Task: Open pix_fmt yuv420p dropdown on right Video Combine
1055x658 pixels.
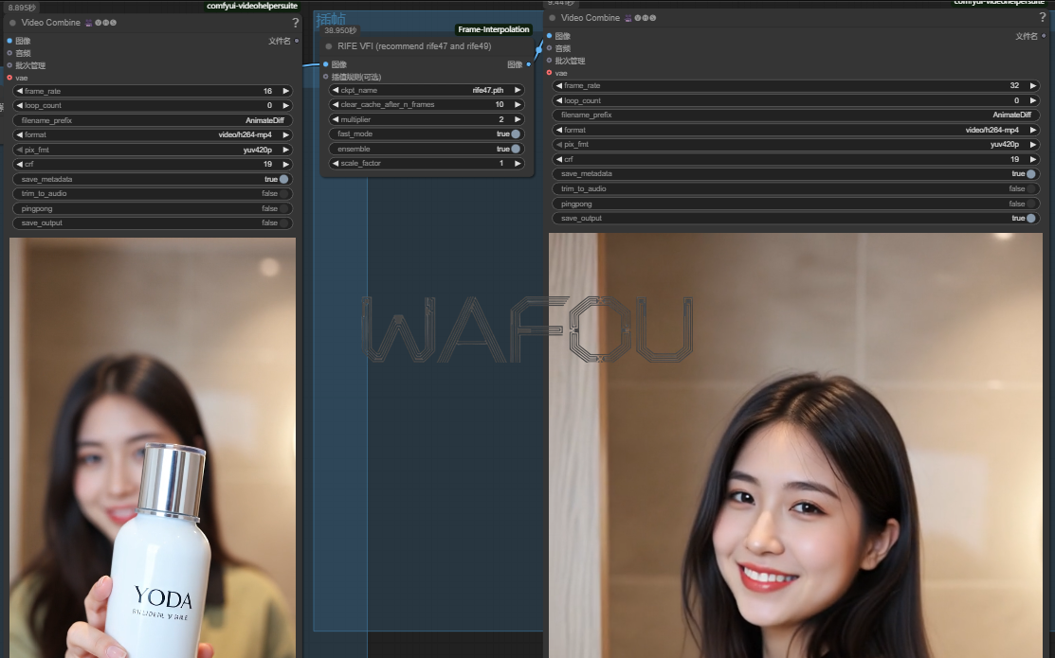Action: (795, 145)
